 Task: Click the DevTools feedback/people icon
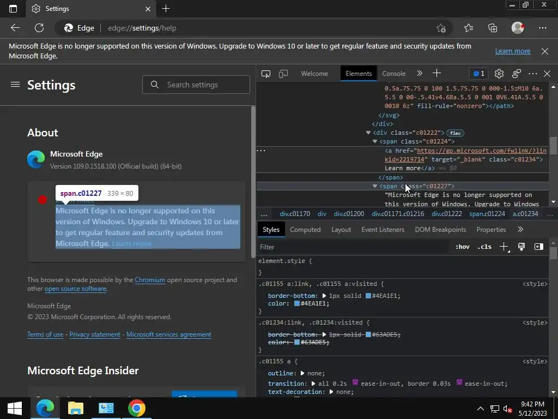tap(517, 74)
